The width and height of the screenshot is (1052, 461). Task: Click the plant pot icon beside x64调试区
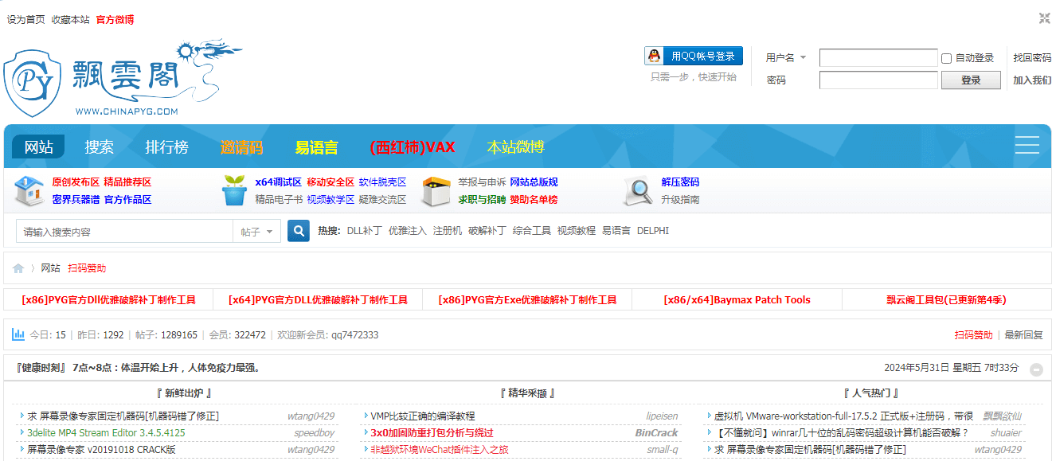234,191
